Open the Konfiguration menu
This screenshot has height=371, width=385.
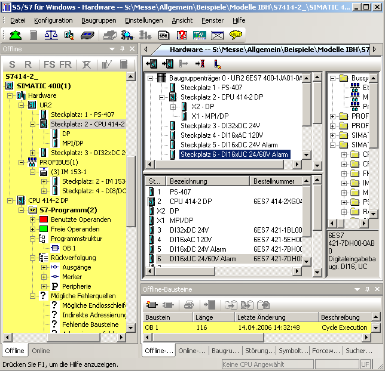pos(53,20)
